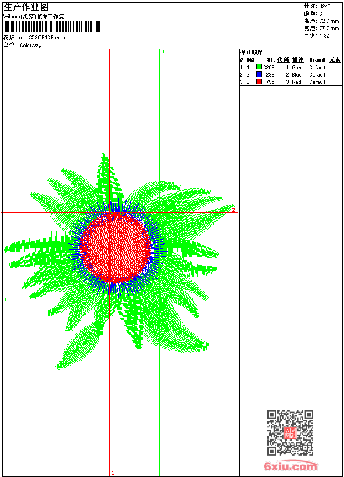Select the Green thread row text

click(299, 68)
